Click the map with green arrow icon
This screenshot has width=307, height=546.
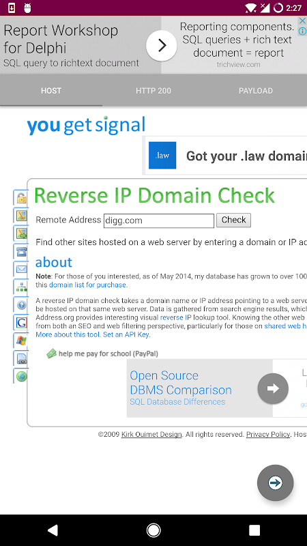coord(21,233)
